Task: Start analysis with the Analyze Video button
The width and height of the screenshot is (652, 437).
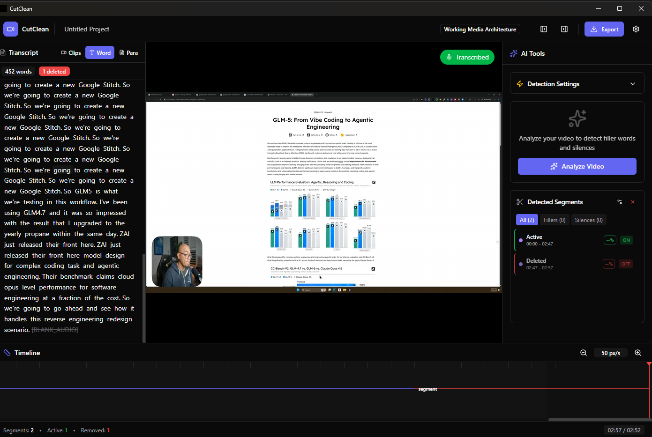Action: [577, 166]
